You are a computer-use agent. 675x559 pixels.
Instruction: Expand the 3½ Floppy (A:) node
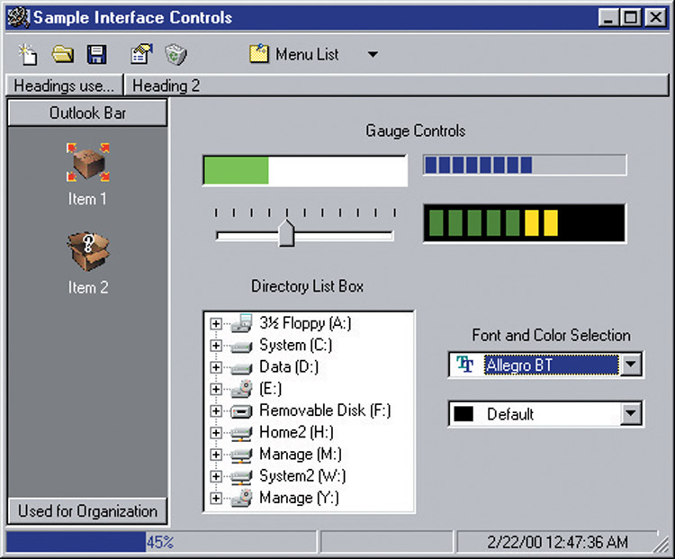coord(216,324)
